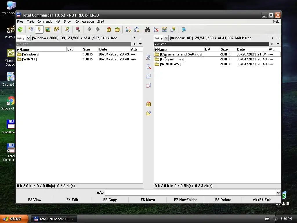Open the left panel directory history arrow
Viewport: 297px width, 223px height.
(140, 44)
